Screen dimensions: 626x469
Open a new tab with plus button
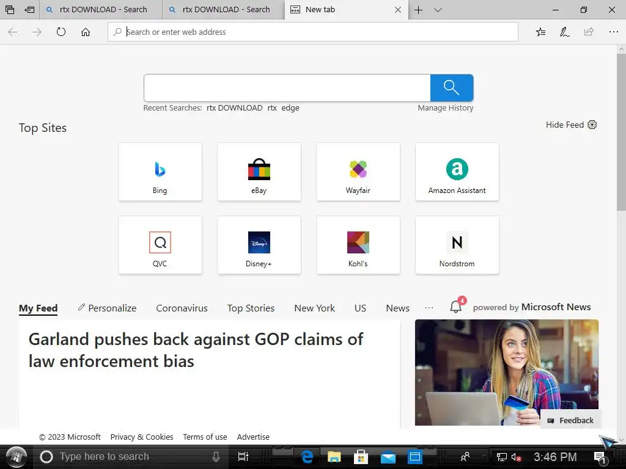tap(418, 10)
